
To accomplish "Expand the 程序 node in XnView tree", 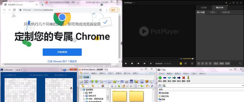I will [84, 93].
